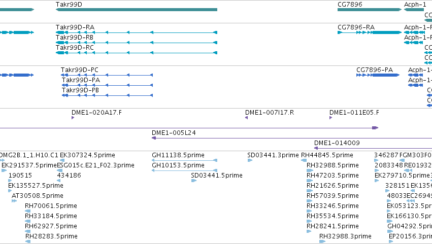This screenshot has height=244, width=432.
Task: Click the RH32988.5prime EST label
Action: [x=333, y=165]
